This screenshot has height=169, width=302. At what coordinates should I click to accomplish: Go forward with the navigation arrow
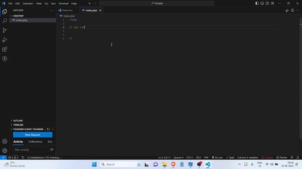[95, 3]
